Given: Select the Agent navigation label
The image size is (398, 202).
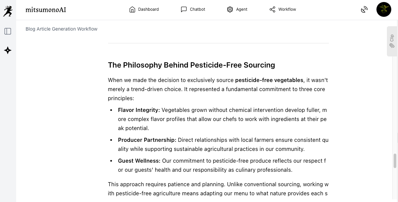Looking at the screenshot, I should 242,9.
